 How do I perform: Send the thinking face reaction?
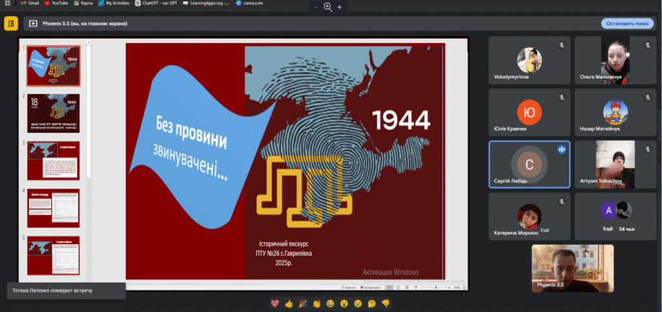click(x=372, y=302)
